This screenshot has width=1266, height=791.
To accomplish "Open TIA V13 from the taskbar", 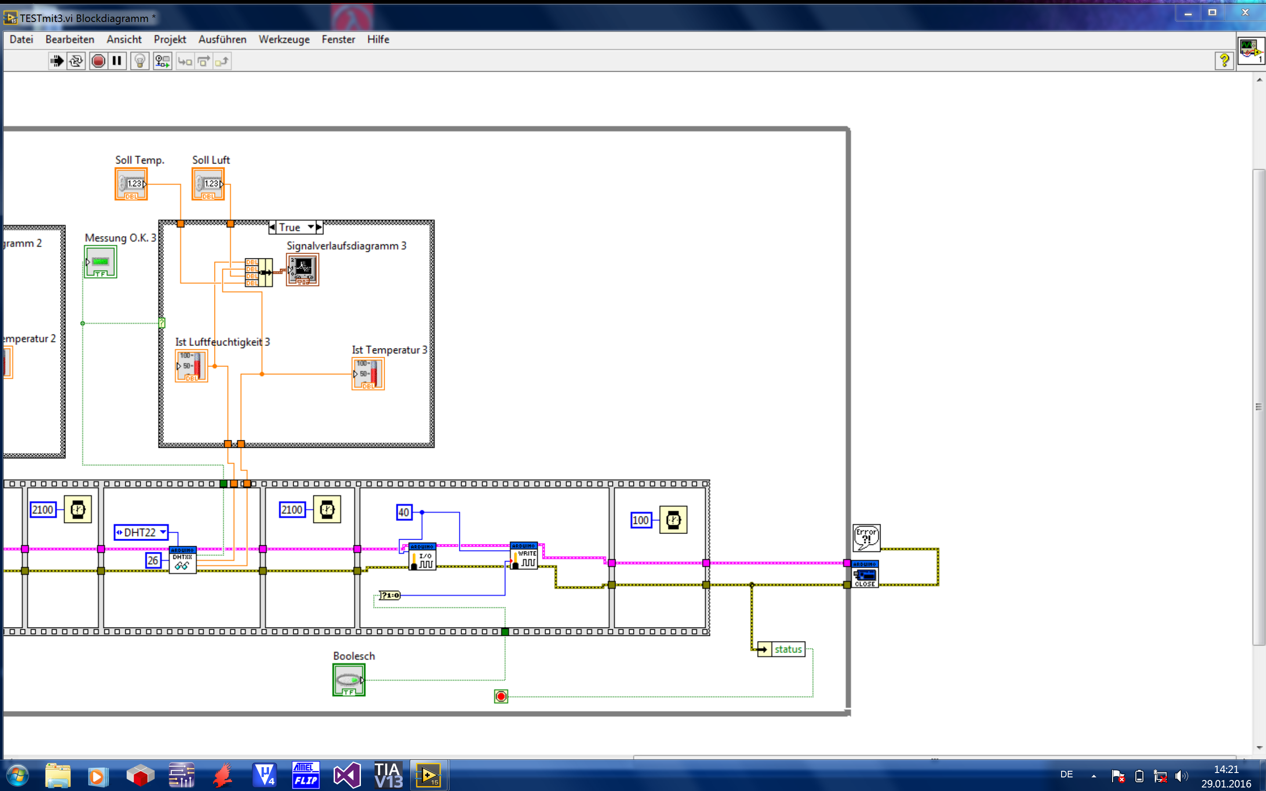I will 388,775.
